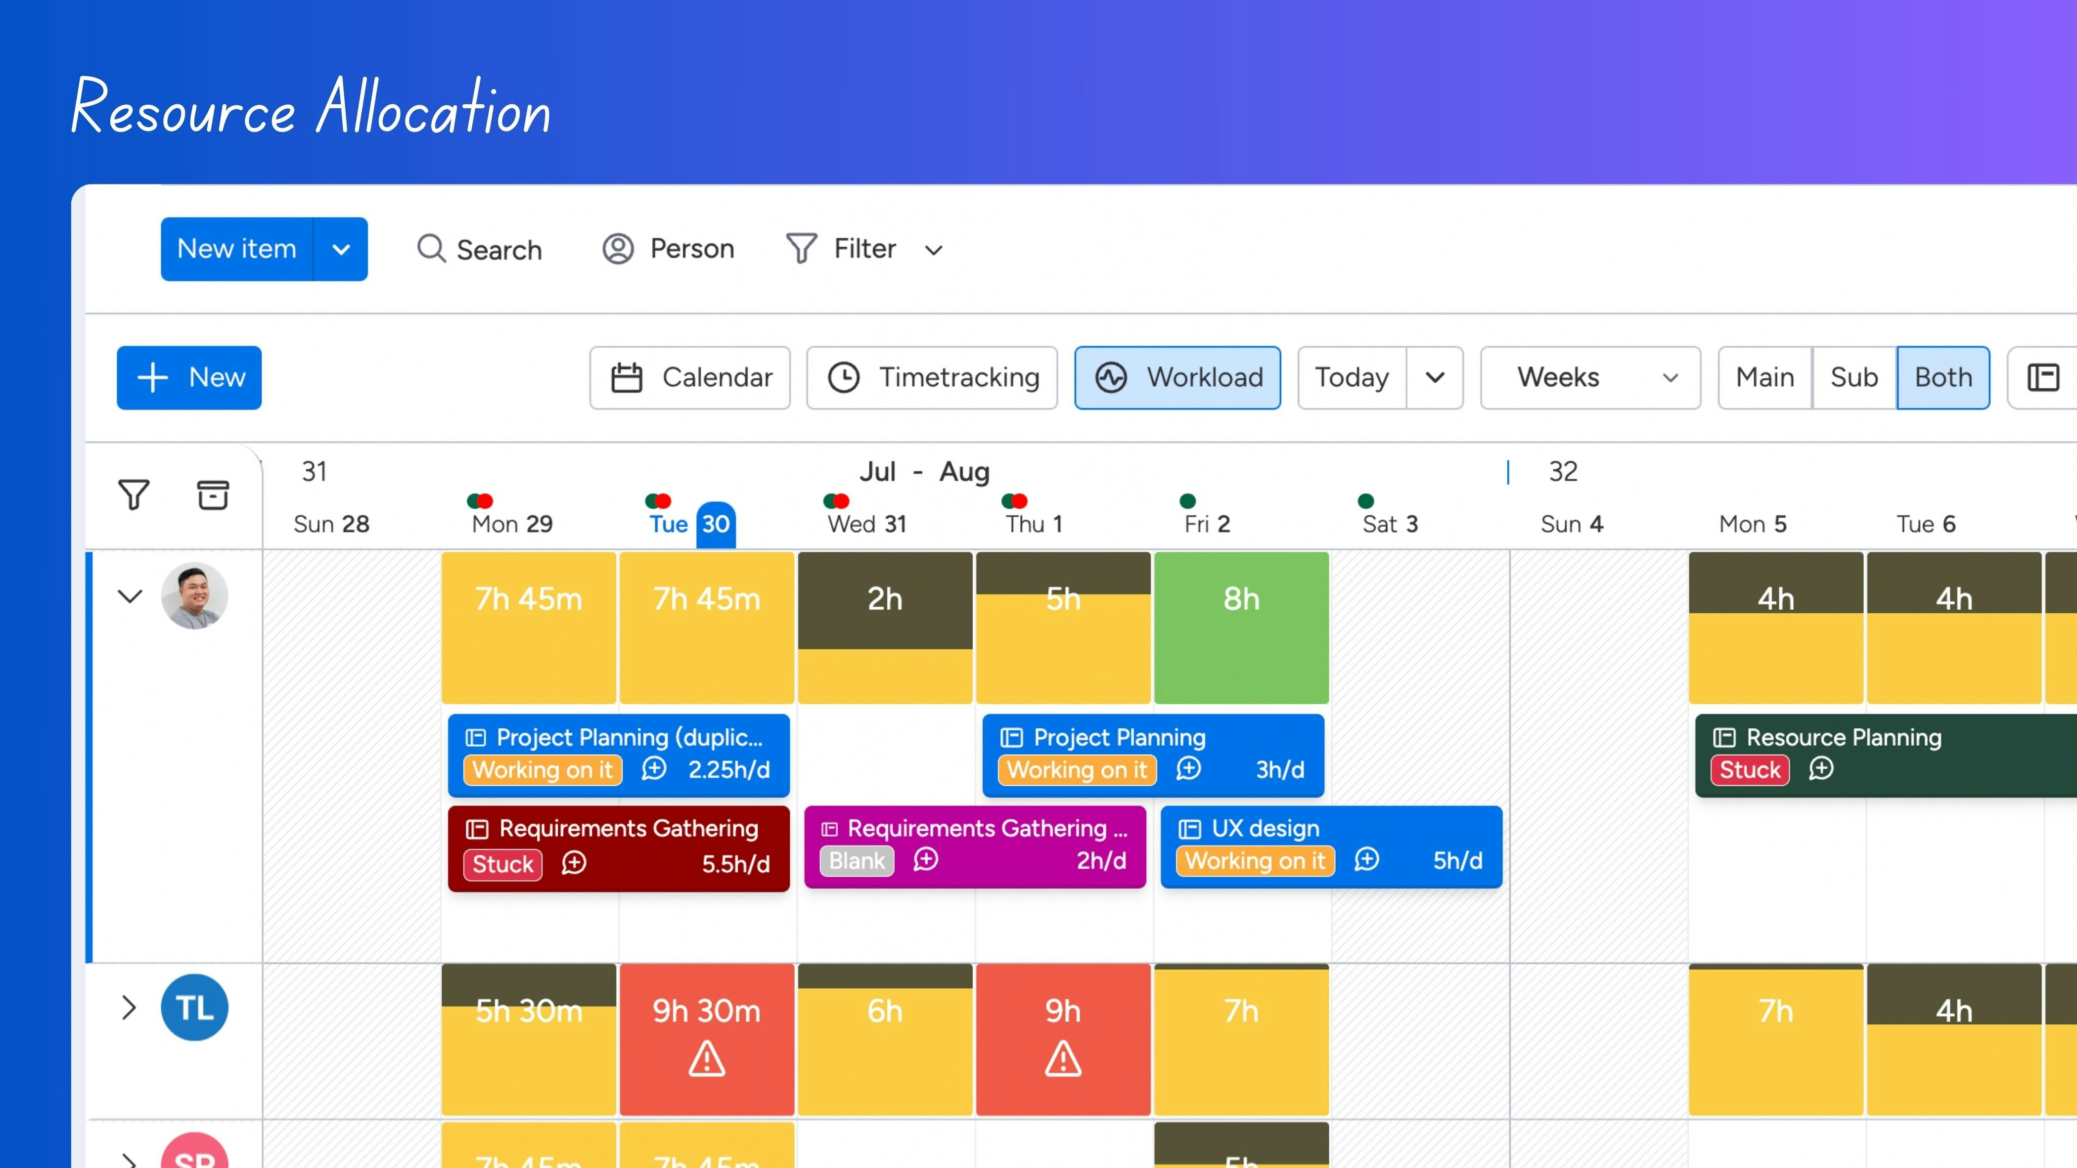Click TL's red 9h 30m overload block
Screen dimensions: 2077x1168
(x=707, y=1040)
